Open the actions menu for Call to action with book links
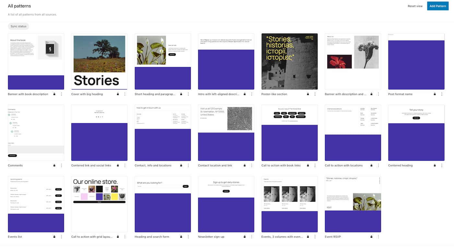Viewport: 454px width, 247px height. 315,165
